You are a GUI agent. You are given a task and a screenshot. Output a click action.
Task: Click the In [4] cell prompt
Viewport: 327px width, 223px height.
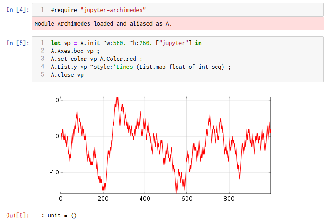point(17,9)
